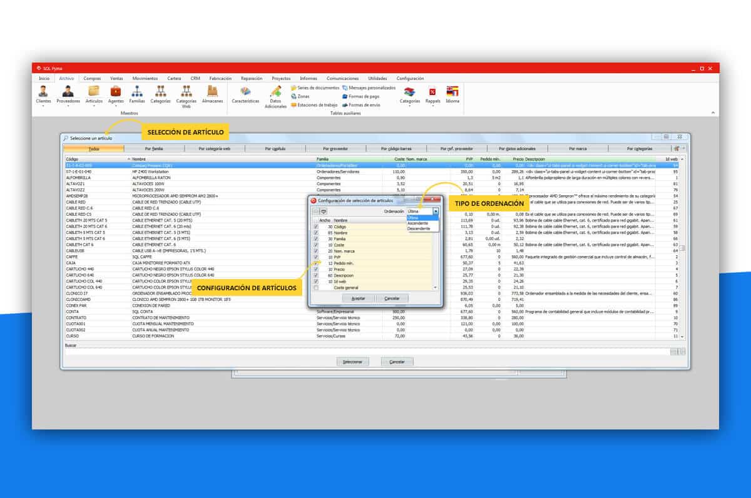Screen dimensions: 751x498
Task: Select the Por familia tab
Action: pos(153,149)
